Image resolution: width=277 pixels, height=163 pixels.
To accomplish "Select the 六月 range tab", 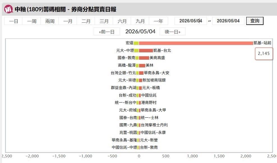I will (x=122, y=21).
